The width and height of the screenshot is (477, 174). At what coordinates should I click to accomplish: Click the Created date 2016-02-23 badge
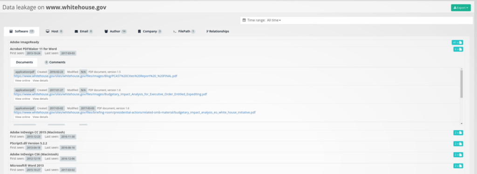(x=56, y=72)
